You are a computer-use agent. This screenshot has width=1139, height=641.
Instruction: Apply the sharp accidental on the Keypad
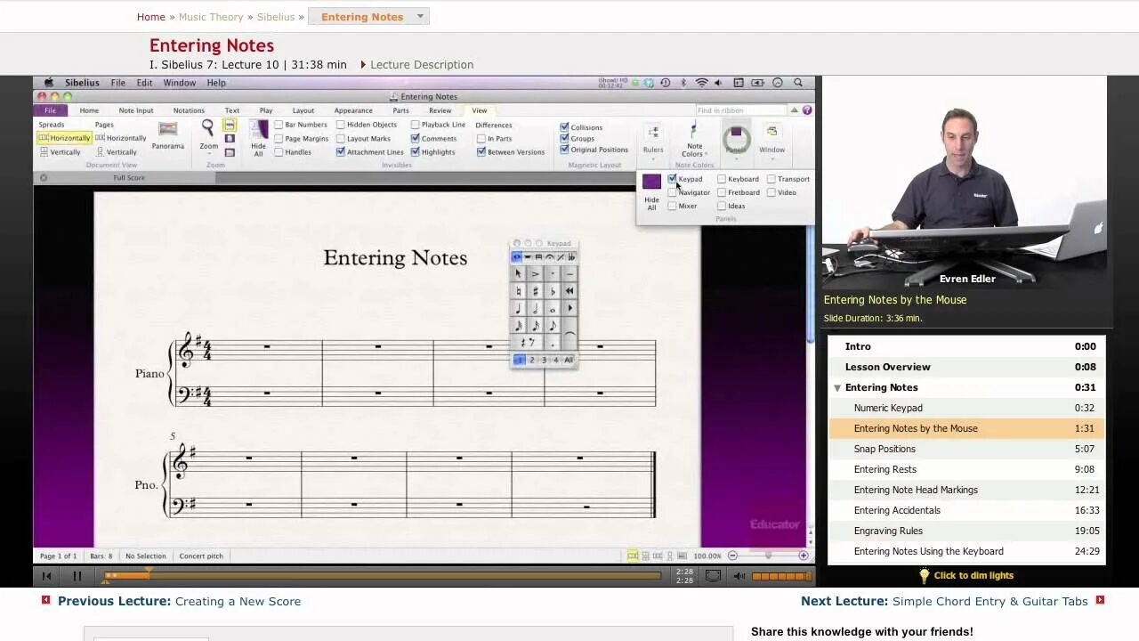(535, 291)
